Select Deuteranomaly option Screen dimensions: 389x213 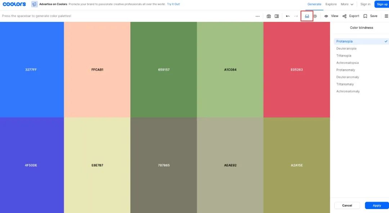tap(361, 77)
